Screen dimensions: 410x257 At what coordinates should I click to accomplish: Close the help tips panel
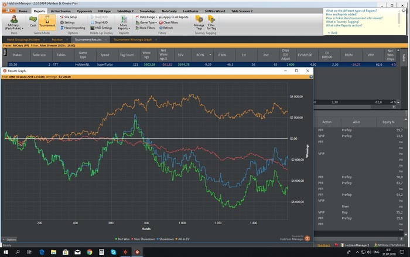(404, 10)
